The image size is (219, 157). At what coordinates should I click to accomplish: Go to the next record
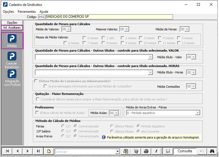28,151
